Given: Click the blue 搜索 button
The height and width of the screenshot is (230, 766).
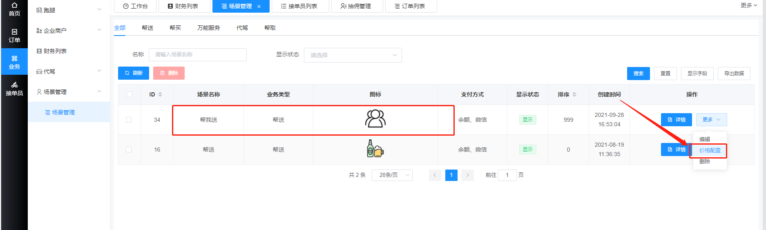Looking at the screenshot, I should point(639,74).
